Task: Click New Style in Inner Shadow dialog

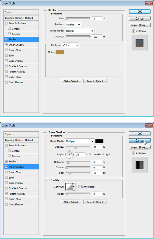Action: click(x=140, y=147)
